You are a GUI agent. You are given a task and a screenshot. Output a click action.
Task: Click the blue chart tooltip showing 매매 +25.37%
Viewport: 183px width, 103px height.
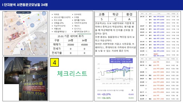pyautogui.click(x=121, y=60)
